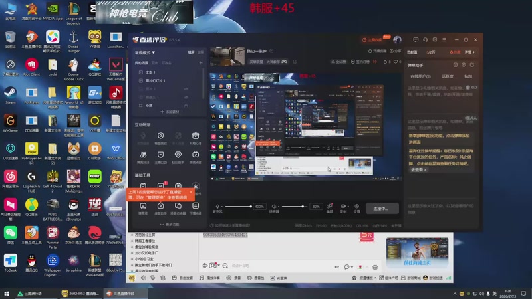Open the hamburger menu in 直播伴侣 title bar
532x299 pixels.
click(x=444, y=40)
